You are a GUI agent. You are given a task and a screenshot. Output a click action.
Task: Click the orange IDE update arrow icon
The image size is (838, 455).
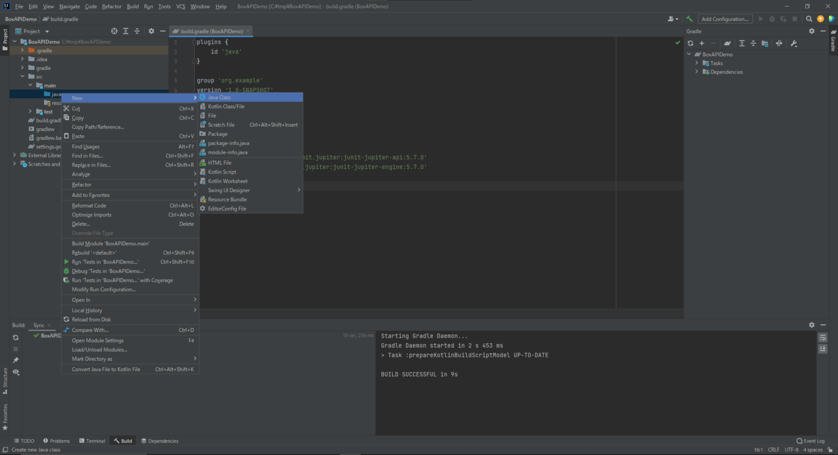point(821,19)
